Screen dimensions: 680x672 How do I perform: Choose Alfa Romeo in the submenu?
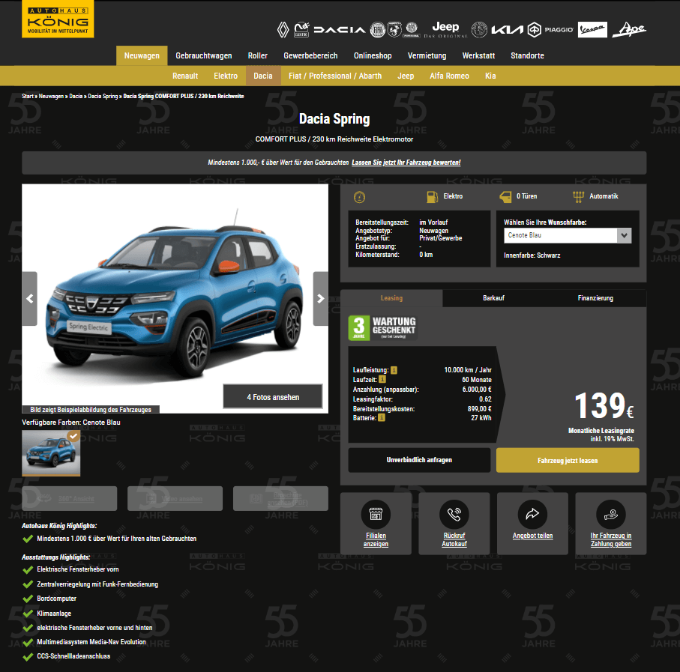coord(449,76)
